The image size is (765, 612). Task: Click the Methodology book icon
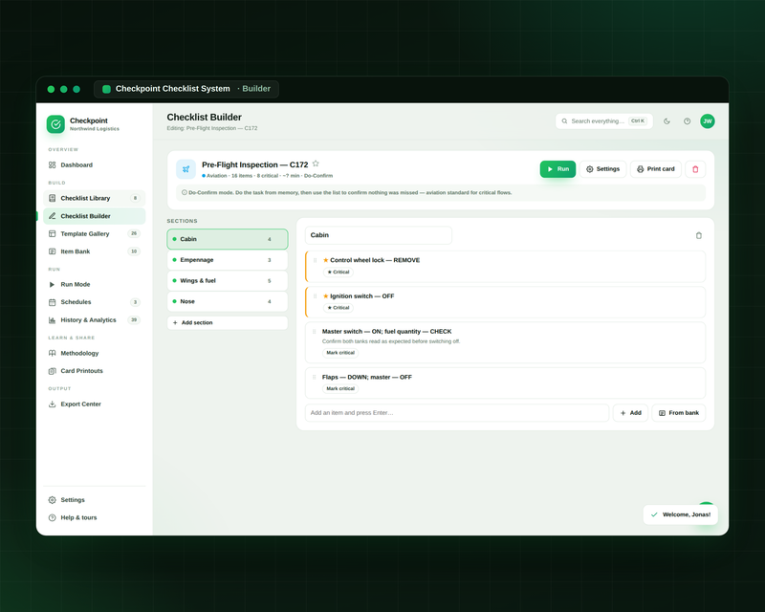53,353
